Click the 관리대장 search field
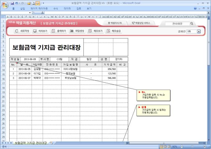 (x=177, y=24)
